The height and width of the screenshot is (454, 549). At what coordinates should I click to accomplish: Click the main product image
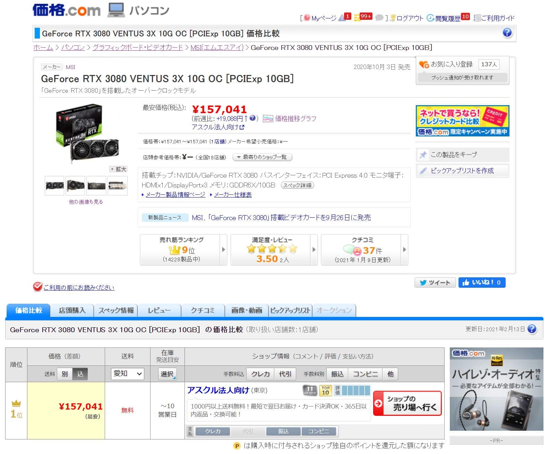tap(87, 134)
